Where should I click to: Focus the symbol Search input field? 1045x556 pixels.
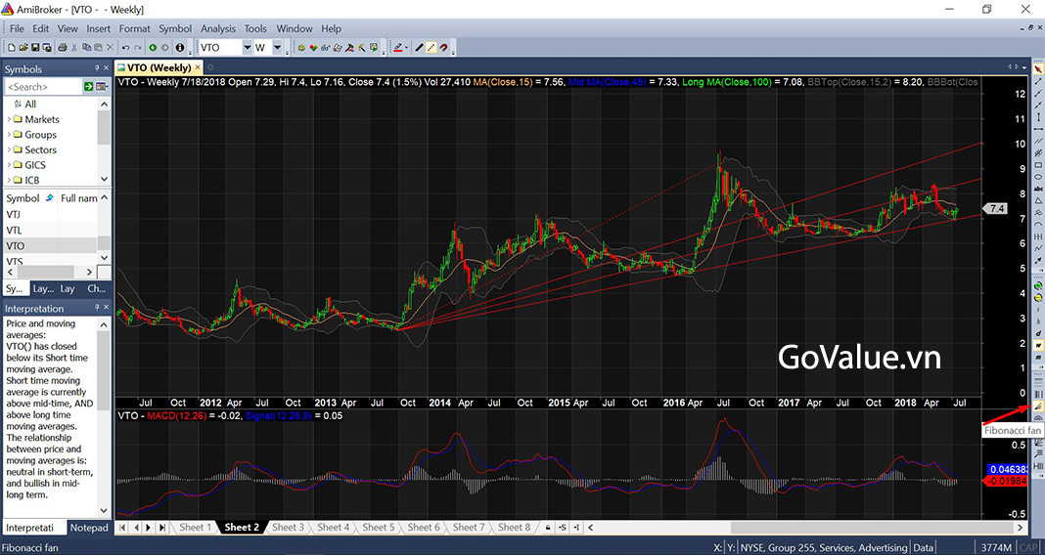click(42, 87)
